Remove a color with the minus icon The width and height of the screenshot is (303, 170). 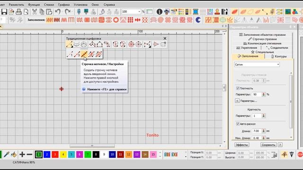(29, 154)
